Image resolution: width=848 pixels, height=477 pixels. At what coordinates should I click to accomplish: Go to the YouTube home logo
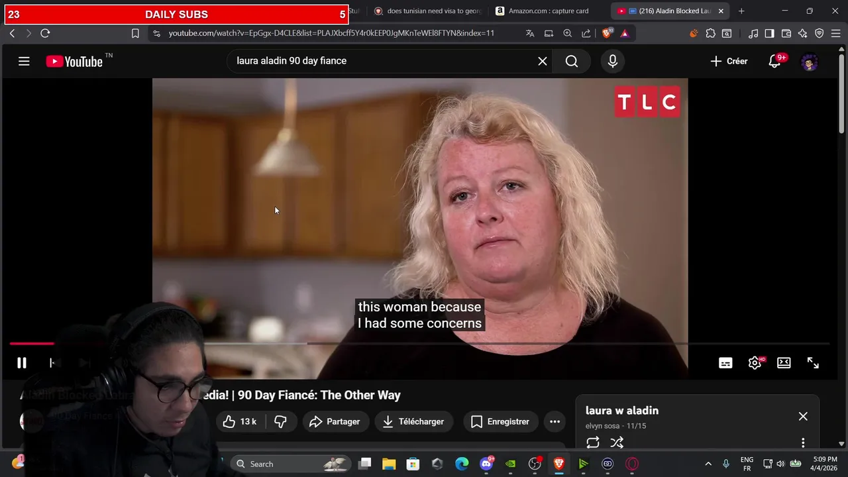coord(74,62)
